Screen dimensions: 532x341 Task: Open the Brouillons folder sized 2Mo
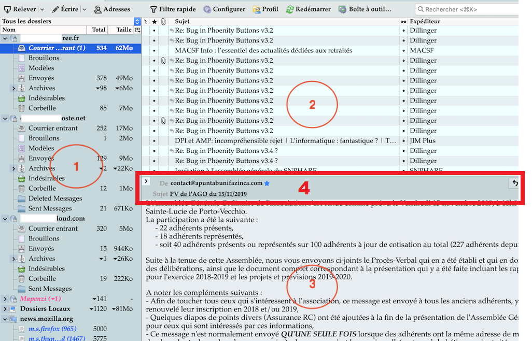click(71, 138)
